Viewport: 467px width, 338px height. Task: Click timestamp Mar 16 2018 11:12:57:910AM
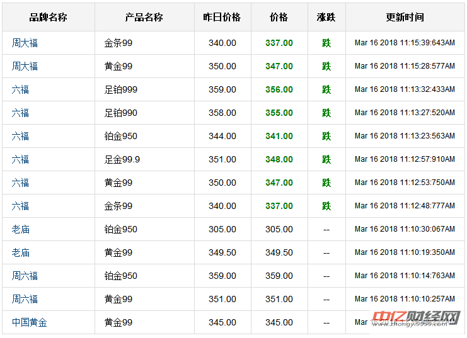pyautogui.click(x=405, y=159)
